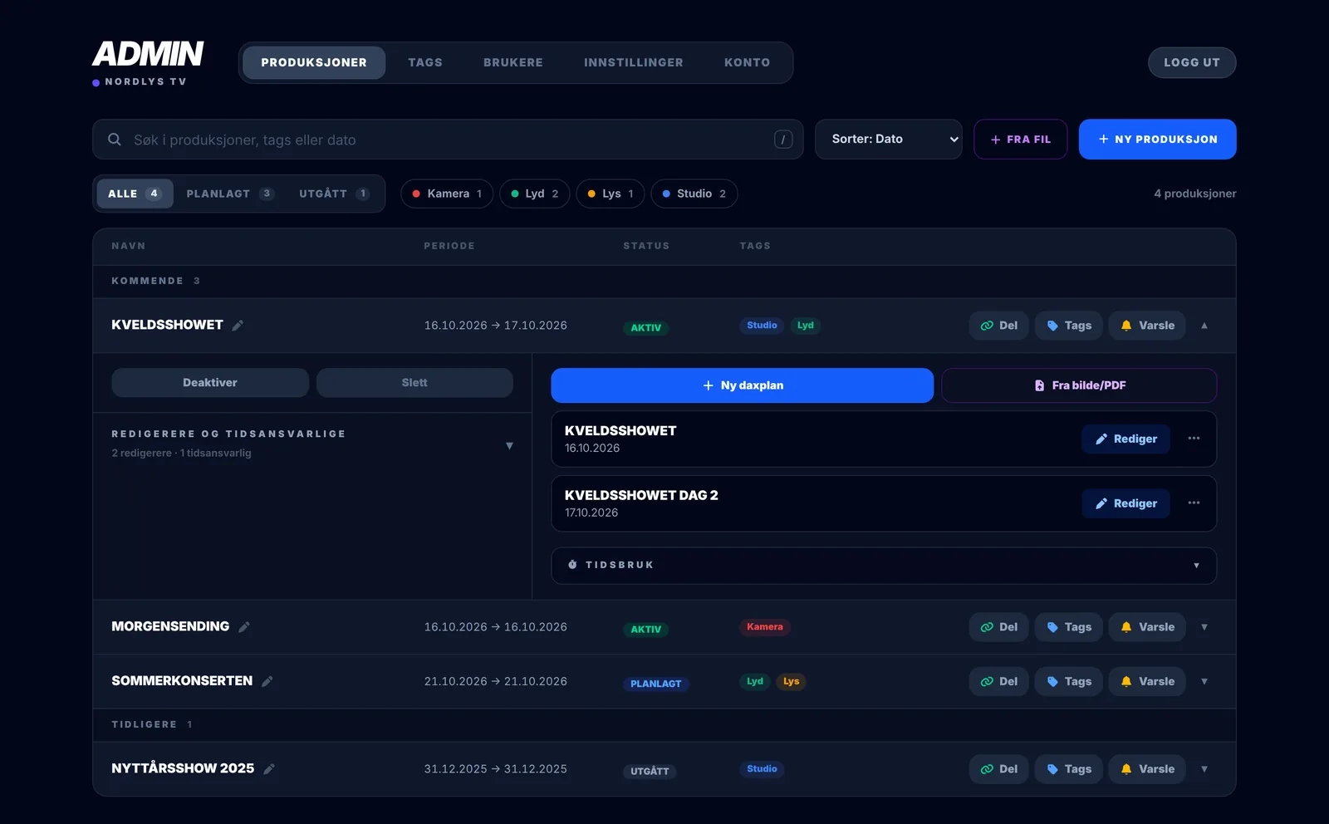Viewport: 1329px width, 824px height.
Task: Open the BRUKERE tab
Action: coord(513,62)
